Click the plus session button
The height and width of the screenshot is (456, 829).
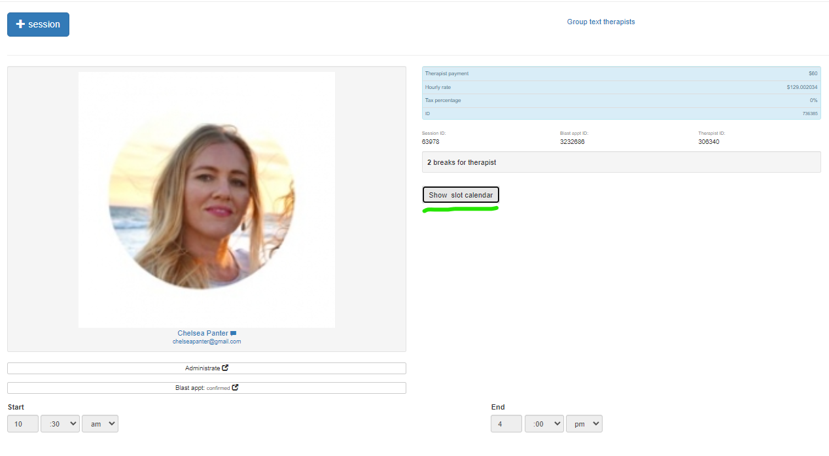38,25
